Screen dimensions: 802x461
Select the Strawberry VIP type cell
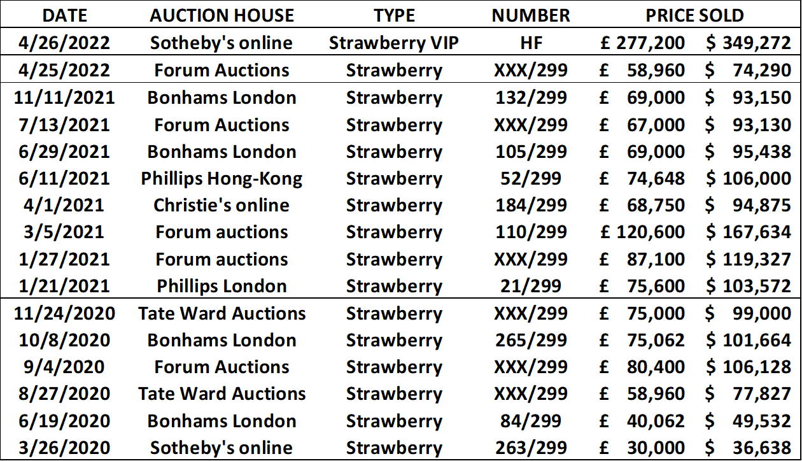click(394, 43)
